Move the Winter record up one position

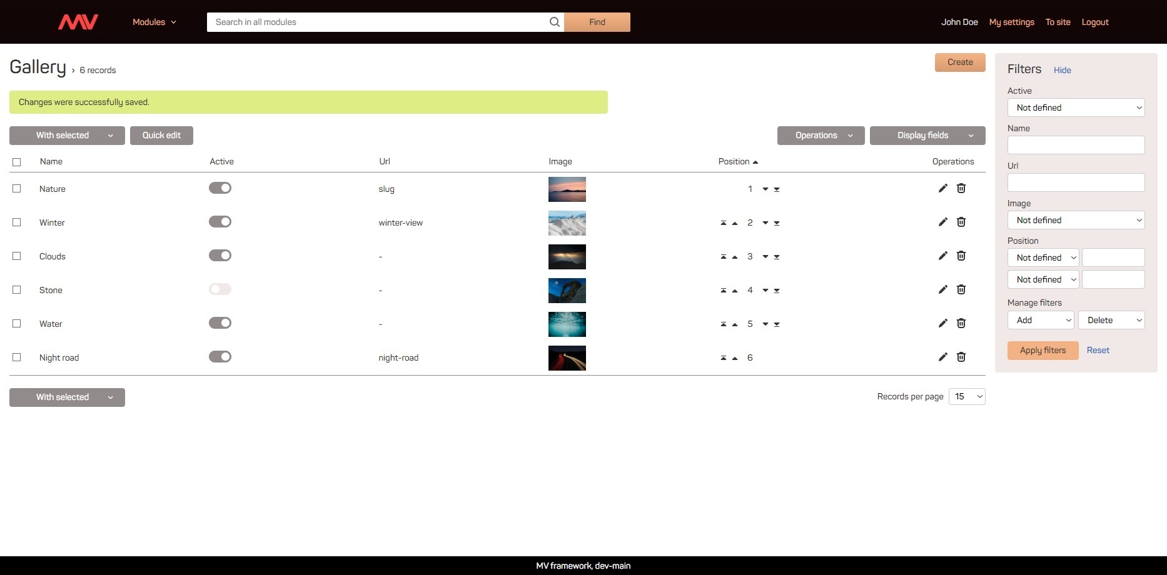(735, 222)
